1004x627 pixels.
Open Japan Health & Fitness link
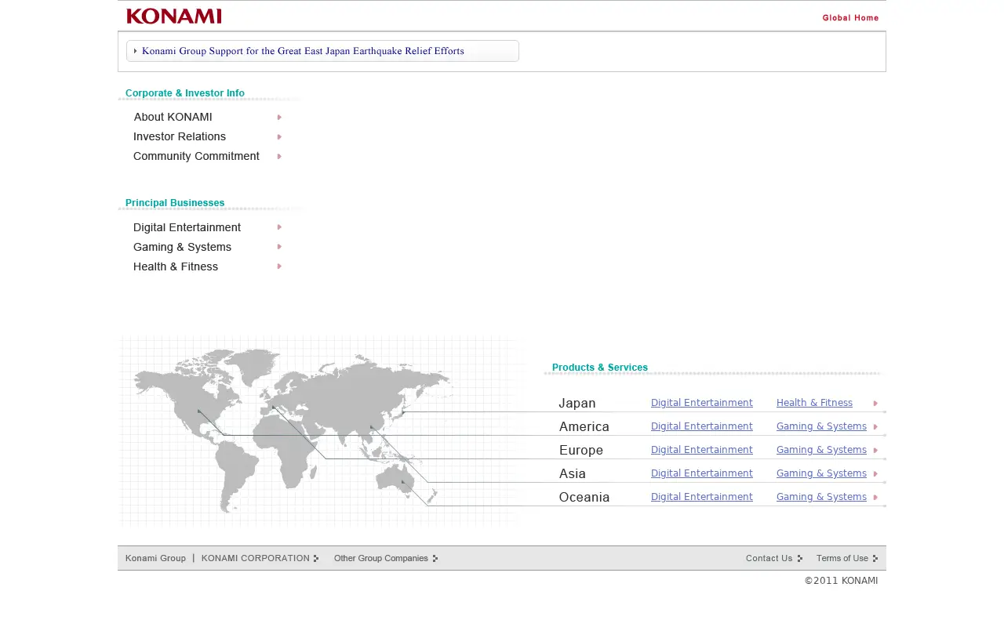(814, 403)
